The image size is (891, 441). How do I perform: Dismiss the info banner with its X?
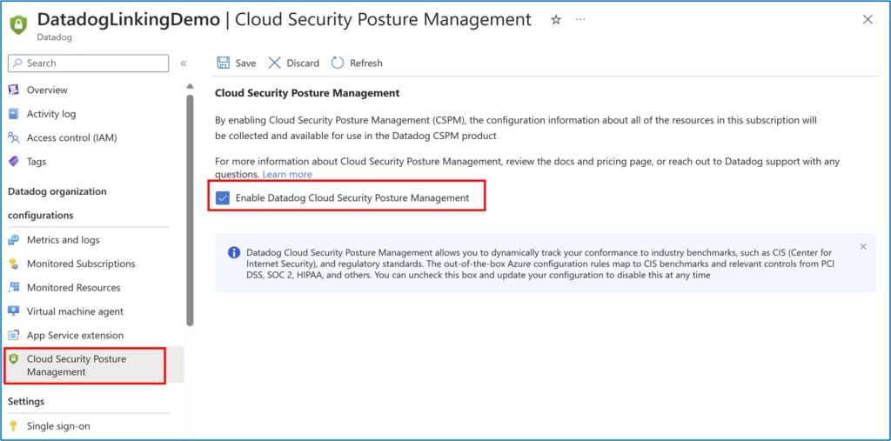tap(863, 247)
